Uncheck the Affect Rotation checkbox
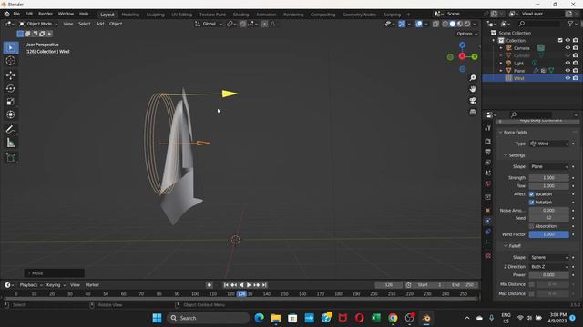The width and height of the screenshot is (583, 327). point(532,203)
